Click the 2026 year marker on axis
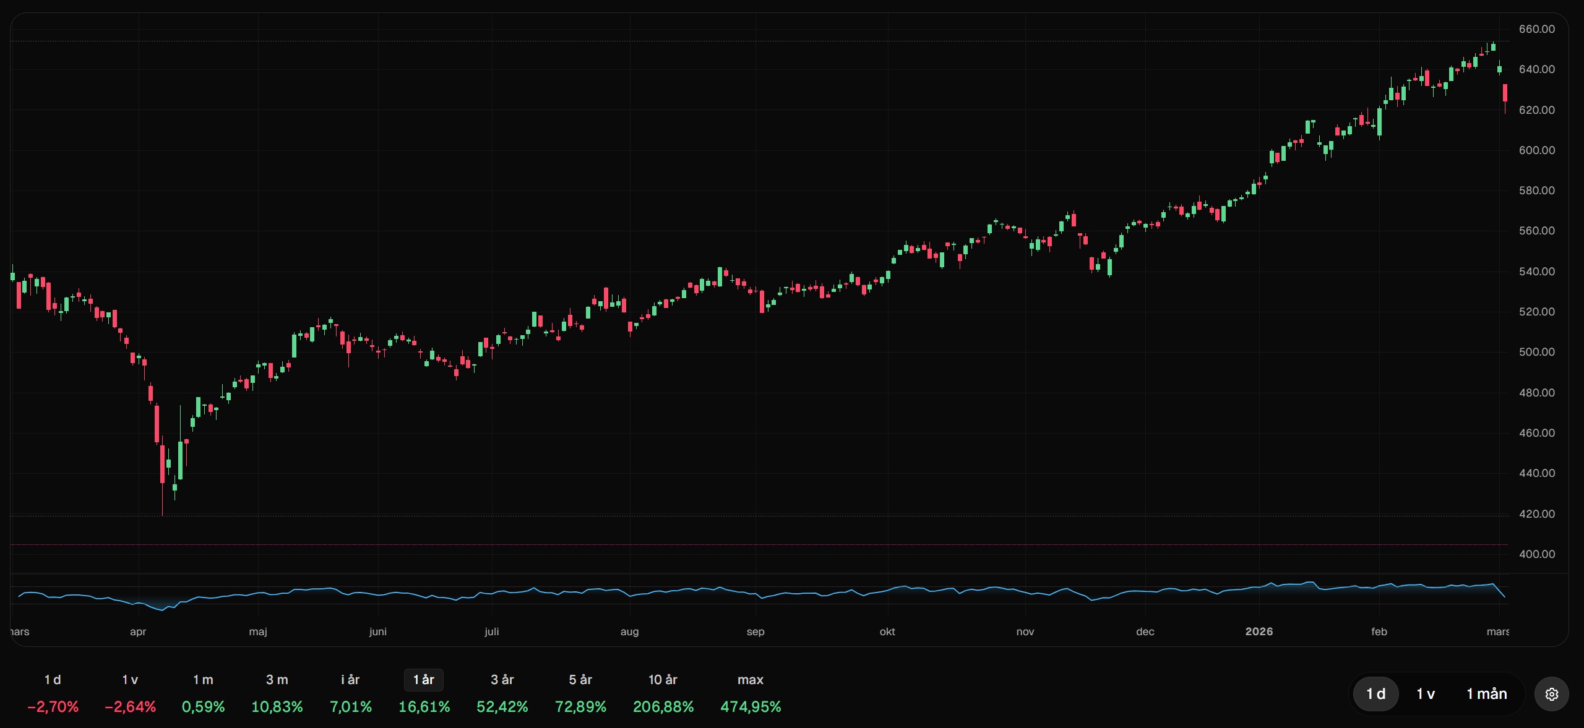 click(1259, 632)
